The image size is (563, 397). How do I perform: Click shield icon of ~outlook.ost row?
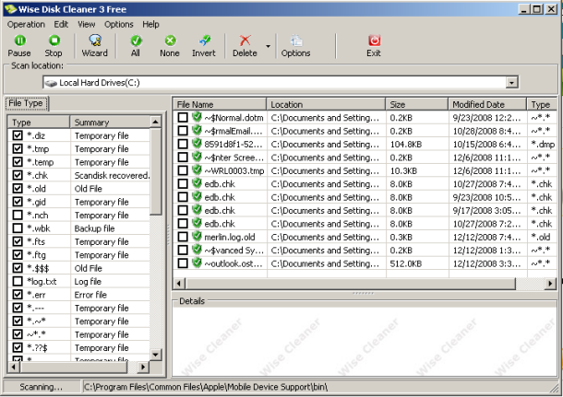point(197,263)
